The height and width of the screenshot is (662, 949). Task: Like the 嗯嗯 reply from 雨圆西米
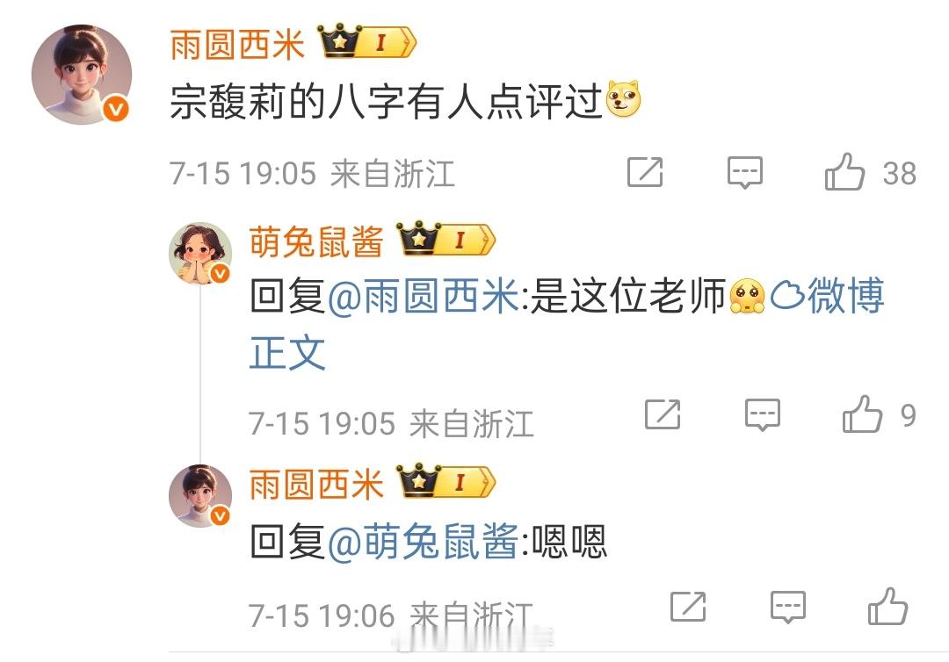(887, 607)
